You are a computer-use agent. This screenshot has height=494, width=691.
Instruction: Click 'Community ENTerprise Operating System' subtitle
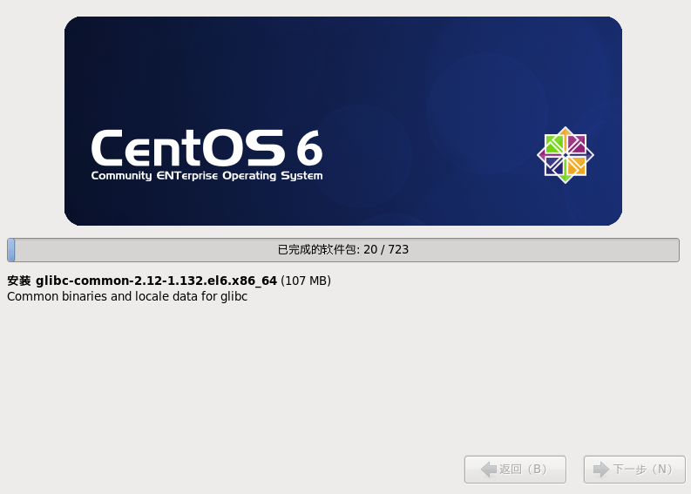tap(207, 176)
